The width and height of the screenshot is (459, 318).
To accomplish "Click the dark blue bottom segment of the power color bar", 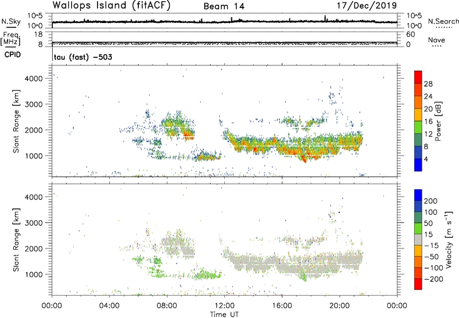I will [418, 165].
